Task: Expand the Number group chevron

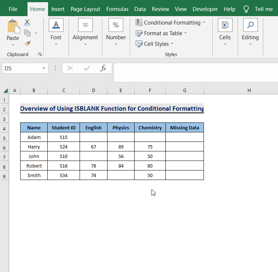Action: (116, 44)
